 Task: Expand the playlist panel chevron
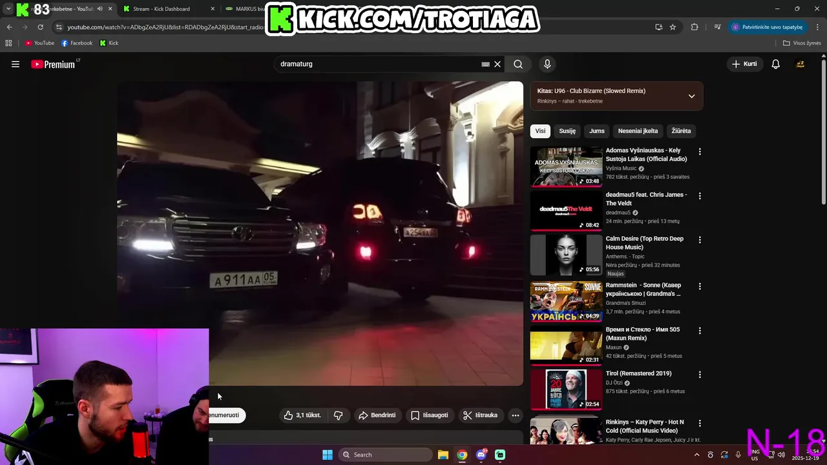(x=691, y=96)
